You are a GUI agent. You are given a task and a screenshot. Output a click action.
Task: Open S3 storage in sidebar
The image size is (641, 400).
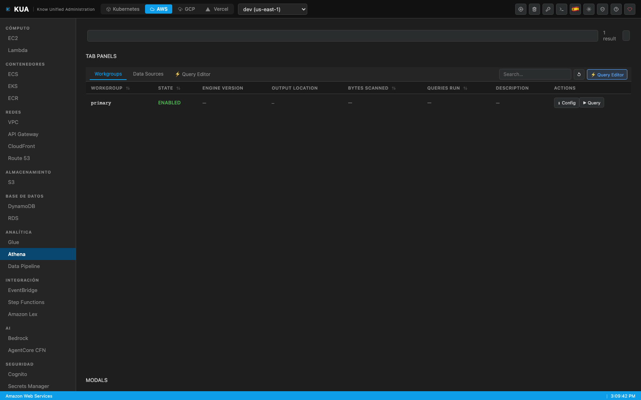pos(38,182)
